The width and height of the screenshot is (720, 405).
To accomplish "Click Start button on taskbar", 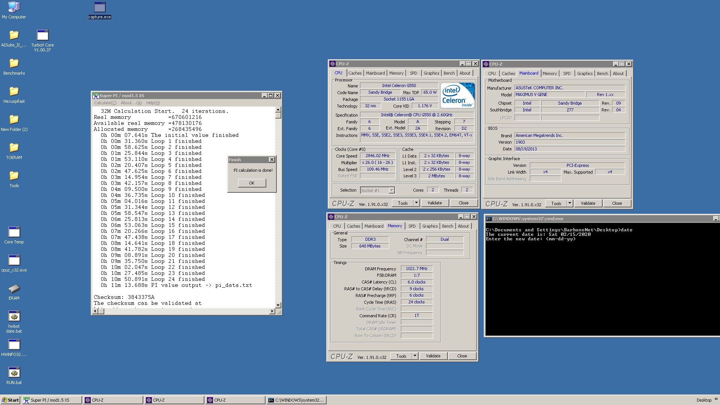I will point(10,400).
